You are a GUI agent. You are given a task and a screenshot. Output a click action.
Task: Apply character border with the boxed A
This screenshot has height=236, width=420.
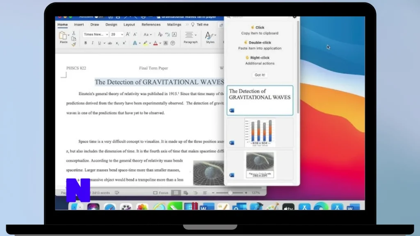174,34
